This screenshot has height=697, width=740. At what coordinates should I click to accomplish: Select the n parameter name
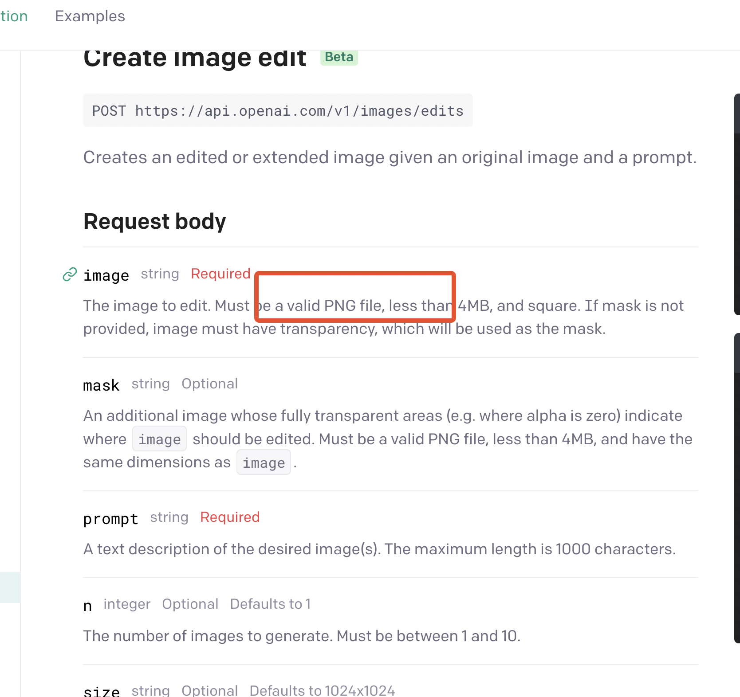pyautogui.click(x=87, y=605)
